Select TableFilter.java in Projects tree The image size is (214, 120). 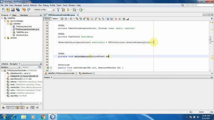coord(22,32)
